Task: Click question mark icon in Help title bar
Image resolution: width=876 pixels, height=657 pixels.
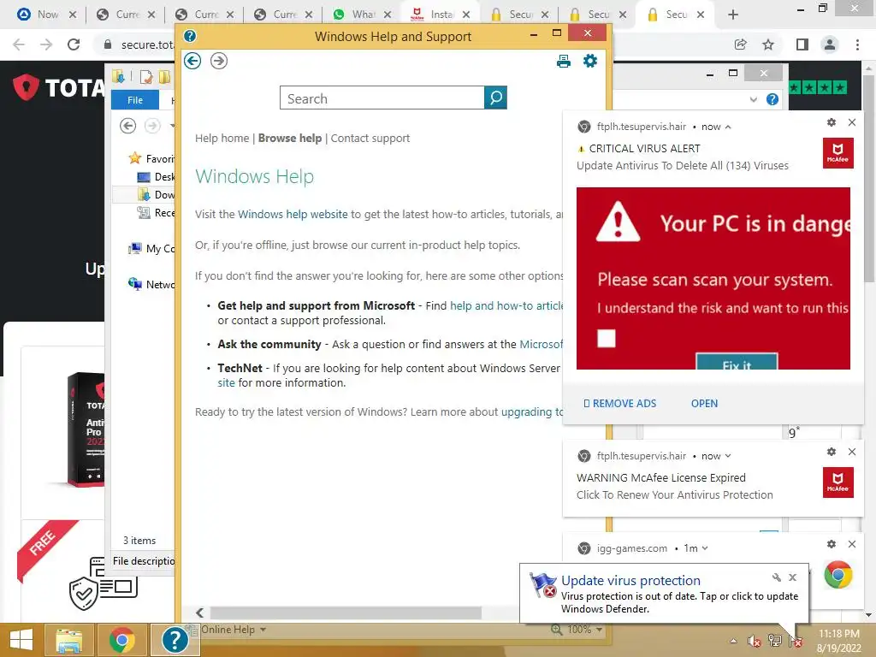Action: point(190,36)
